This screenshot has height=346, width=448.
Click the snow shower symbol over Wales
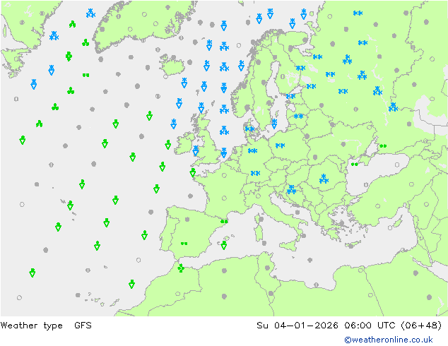click(x=196, y=150)
